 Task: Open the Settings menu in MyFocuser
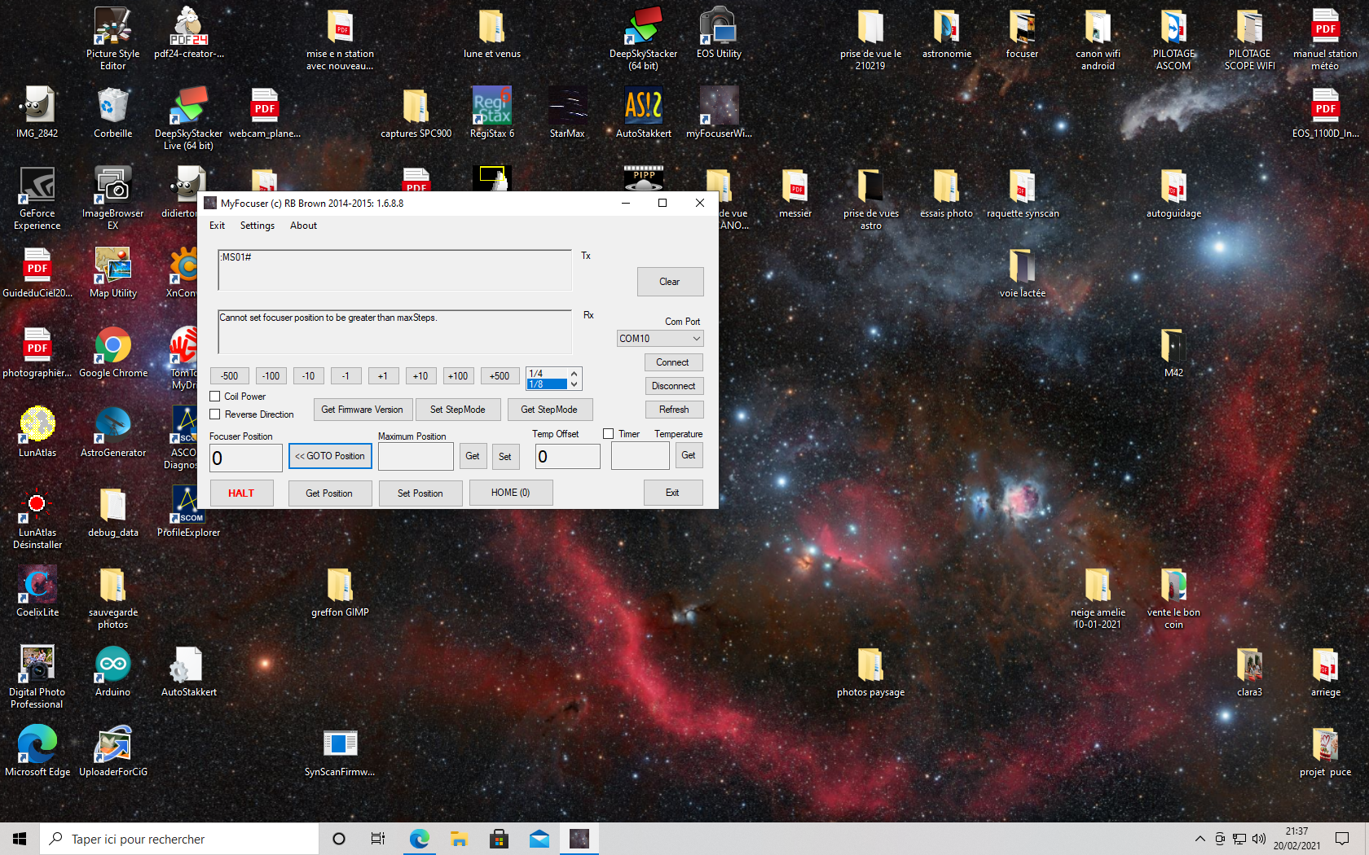258,226
